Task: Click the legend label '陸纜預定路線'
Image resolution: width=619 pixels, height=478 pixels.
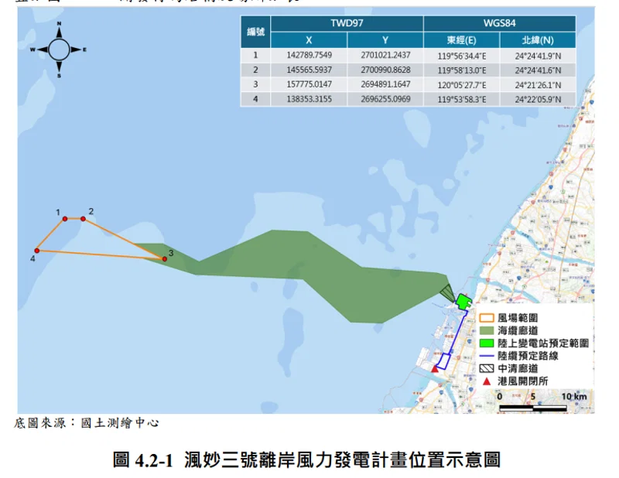Action: (528, 356)
